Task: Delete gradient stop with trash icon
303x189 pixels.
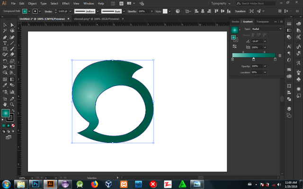Action: (279, 55)
